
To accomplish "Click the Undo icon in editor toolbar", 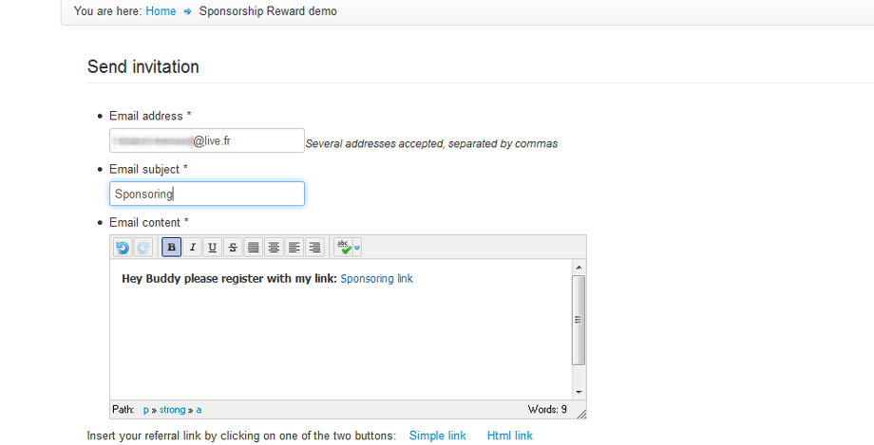I will coord(123,248).
